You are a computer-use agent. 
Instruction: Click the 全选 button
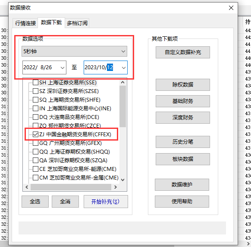[x=35, y=202]
